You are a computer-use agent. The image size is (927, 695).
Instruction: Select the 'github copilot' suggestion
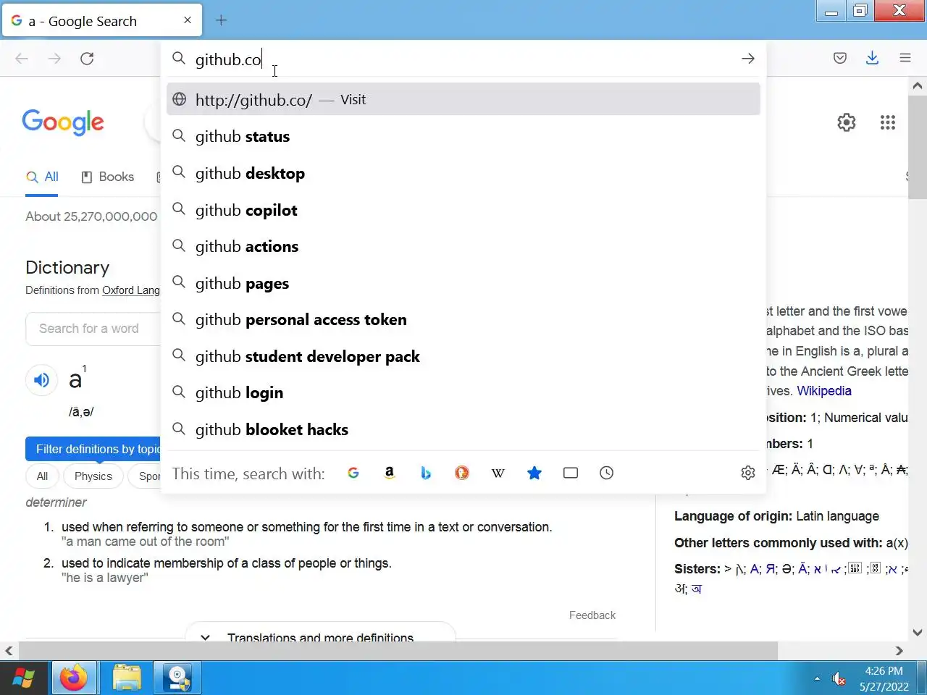tap(463, 210)
